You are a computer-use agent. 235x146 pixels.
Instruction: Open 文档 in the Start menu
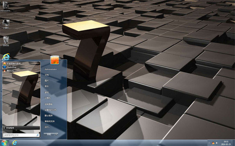click(x=47, y=75)
